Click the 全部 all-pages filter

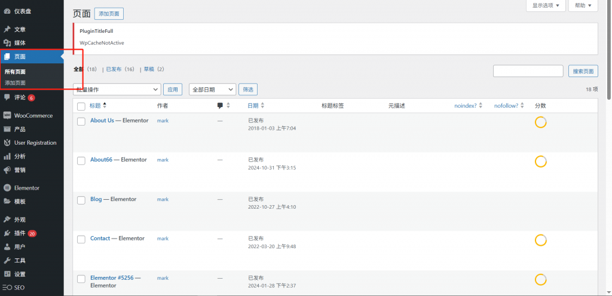click(x=78, y=69)
